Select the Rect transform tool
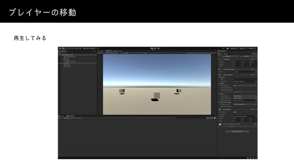The image size is (294, 165). click(x=73, y=48)
